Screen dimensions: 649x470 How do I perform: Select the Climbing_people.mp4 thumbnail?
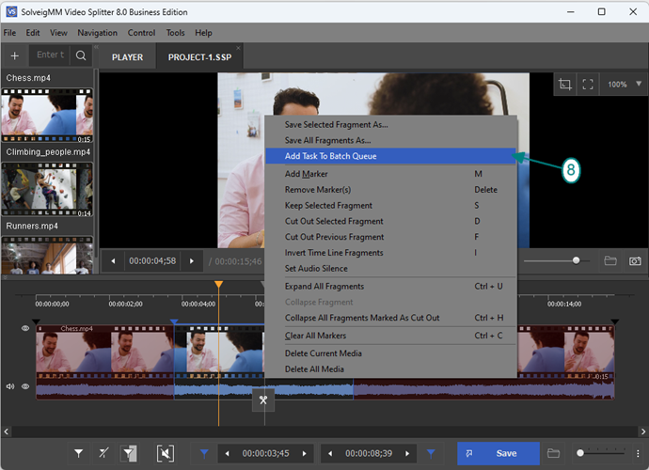click(47, 190)
